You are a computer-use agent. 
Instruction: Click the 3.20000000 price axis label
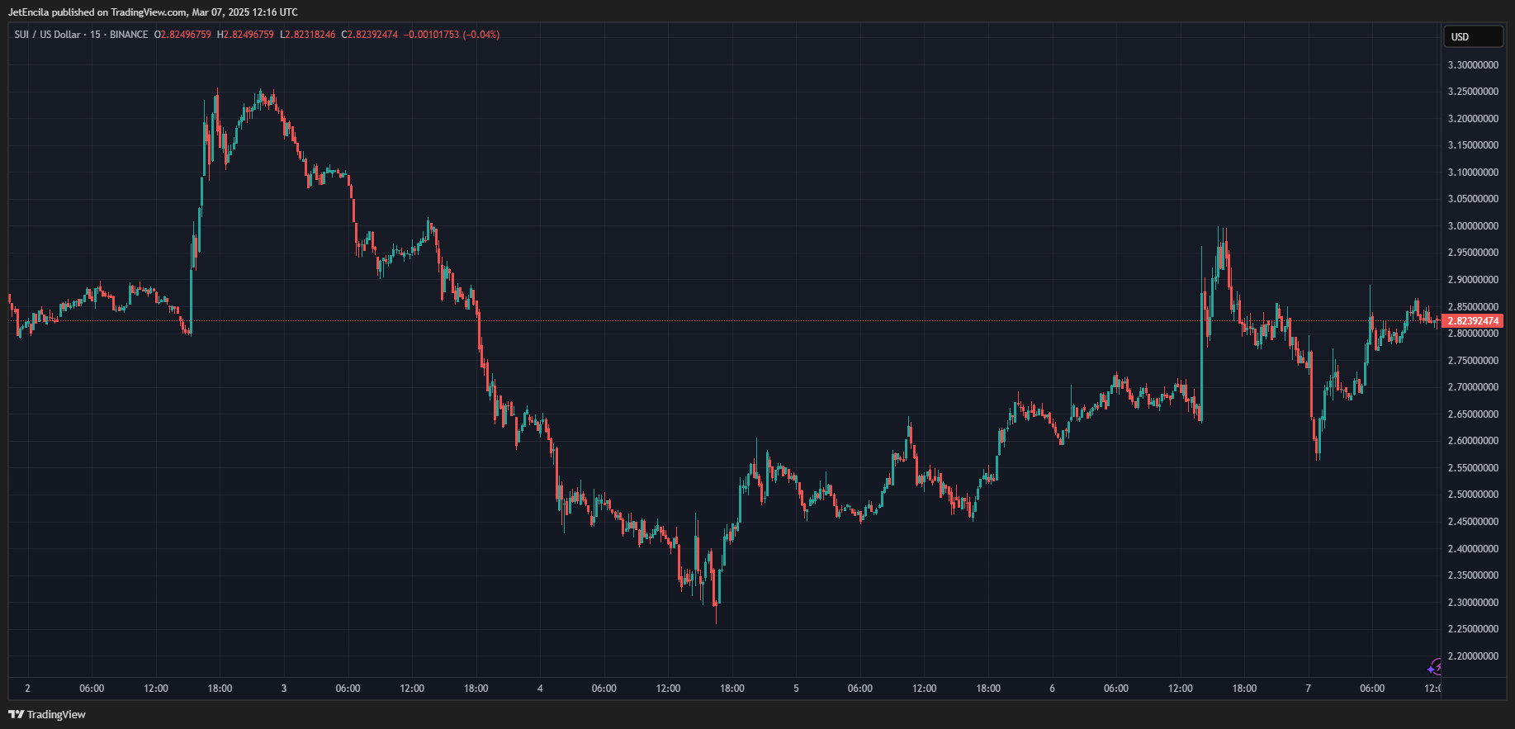(x=1473, y=119)
